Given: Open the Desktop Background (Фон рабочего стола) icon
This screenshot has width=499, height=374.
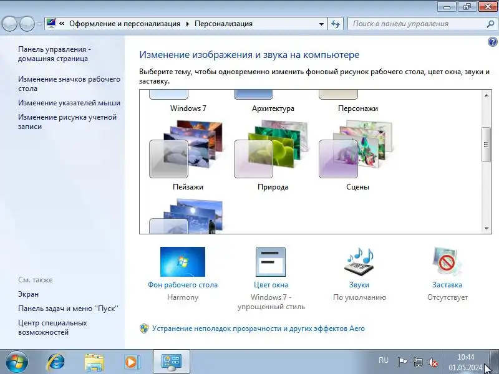Looking at the screenshot, I should pos(182,262).
